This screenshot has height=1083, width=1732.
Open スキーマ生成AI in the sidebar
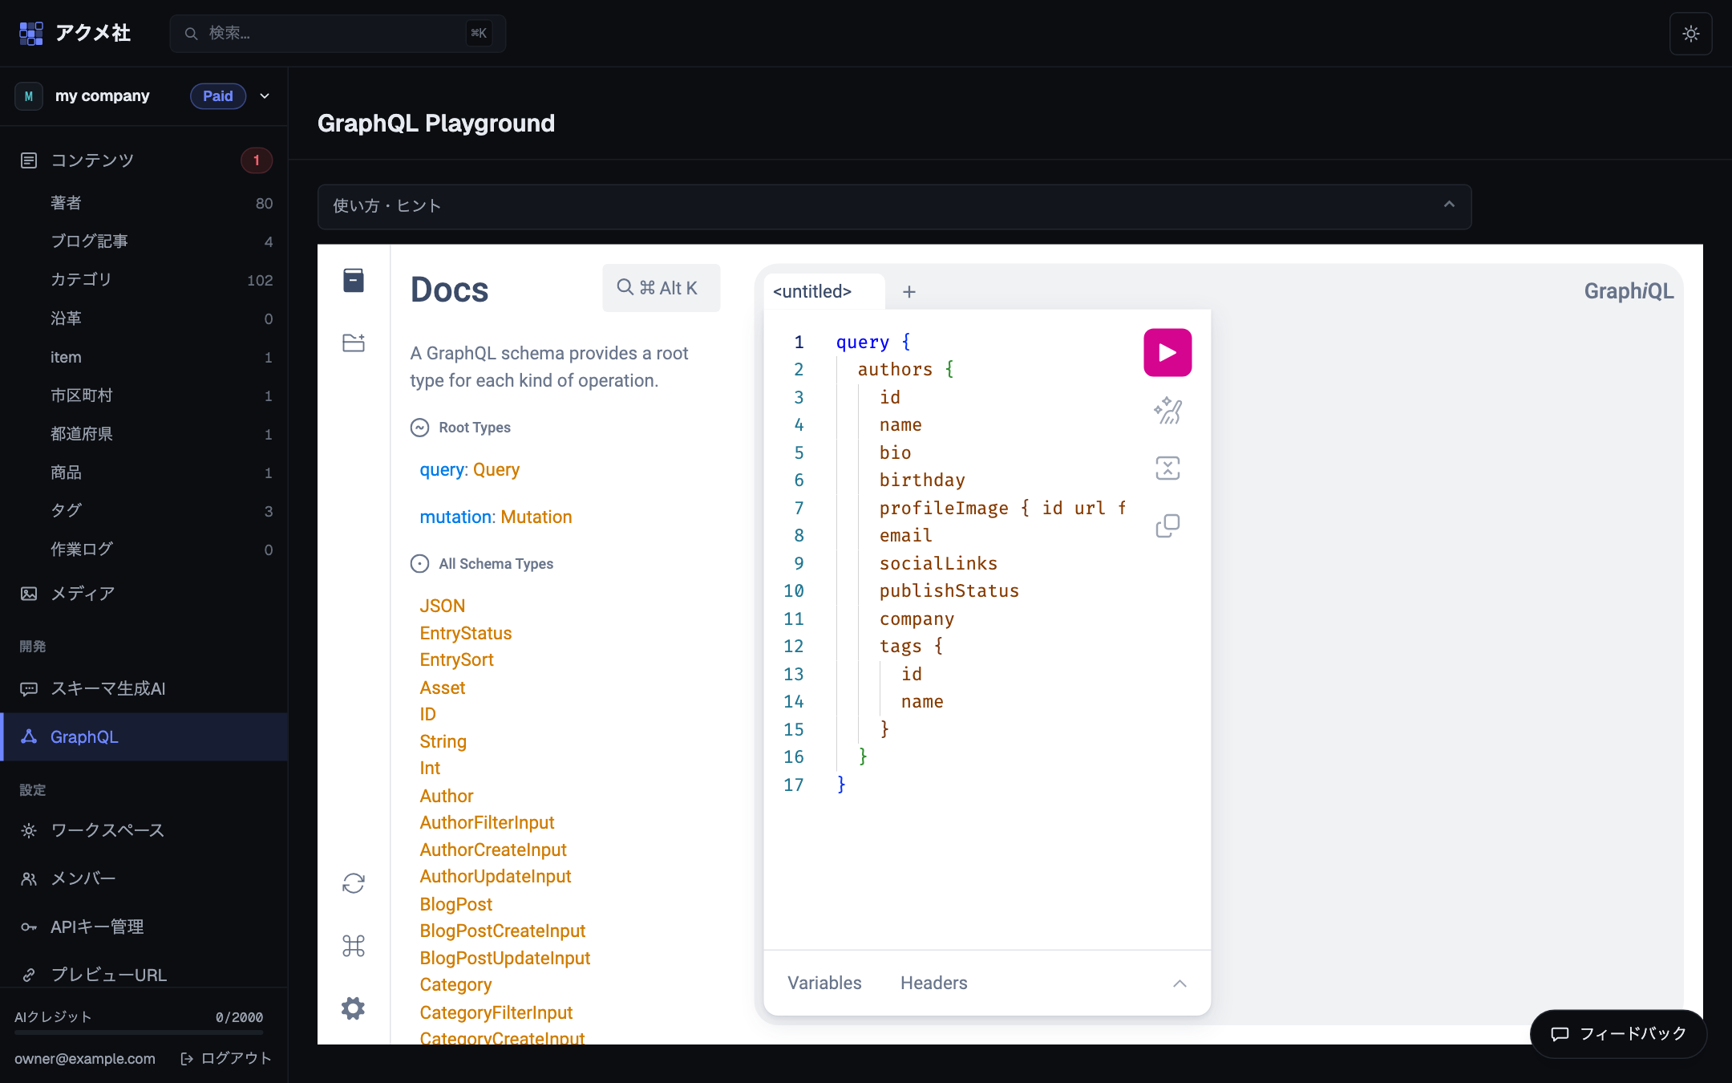[144, 688]
